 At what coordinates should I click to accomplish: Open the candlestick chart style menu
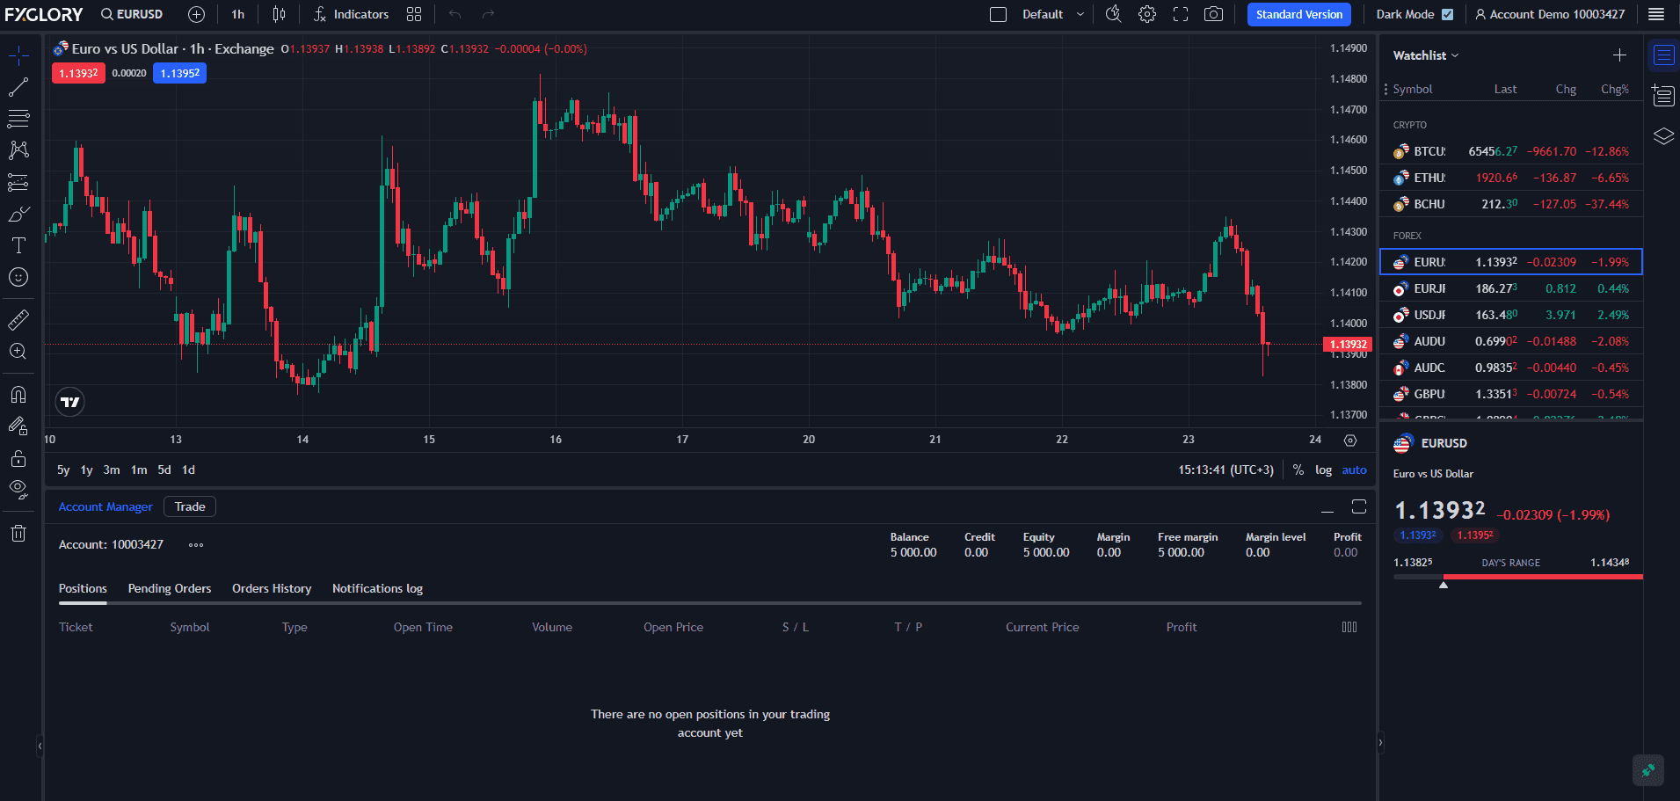pos(279,14)
